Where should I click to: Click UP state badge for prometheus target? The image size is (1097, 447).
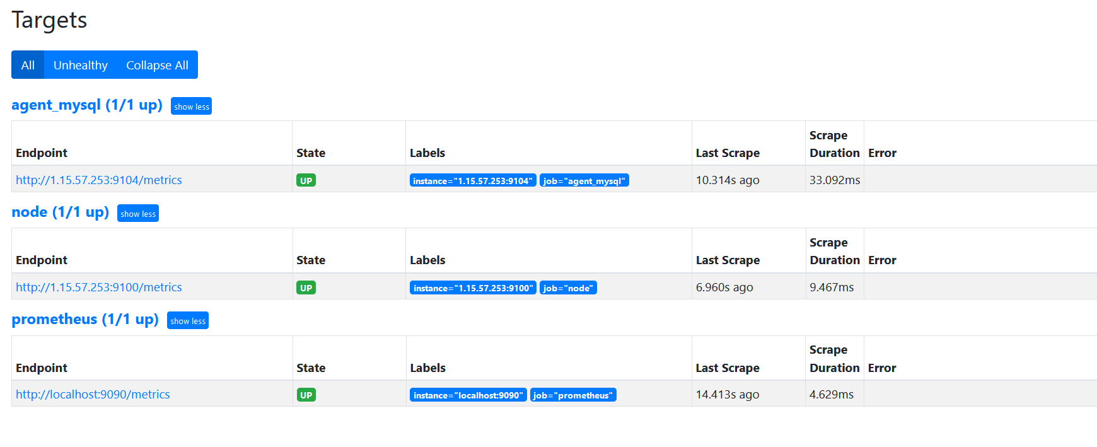point(306,395)
